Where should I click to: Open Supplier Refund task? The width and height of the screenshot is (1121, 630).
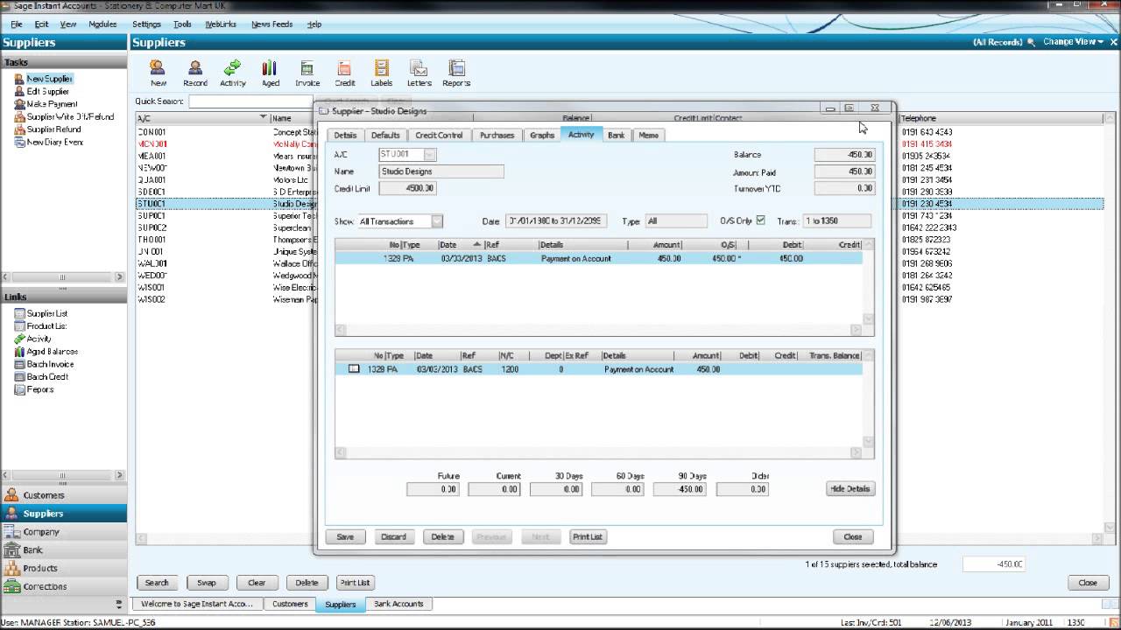[53, 129]
